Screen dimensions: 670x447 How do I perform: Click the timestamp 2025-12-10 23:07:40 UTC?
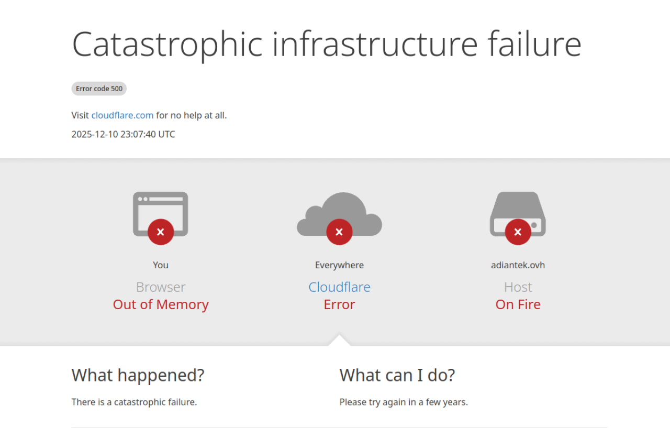click(x=123, y=134)
